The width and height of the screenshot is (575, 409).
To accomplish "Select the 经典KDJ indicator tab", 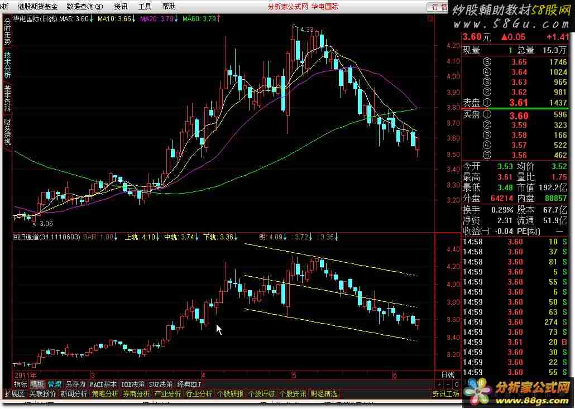I will coord(189,384).
